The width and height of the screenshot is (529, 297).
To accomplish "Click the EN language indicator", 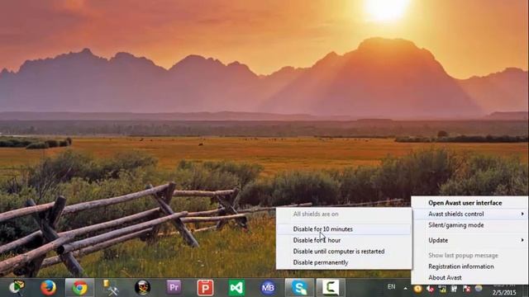I will tap(391, 287).
